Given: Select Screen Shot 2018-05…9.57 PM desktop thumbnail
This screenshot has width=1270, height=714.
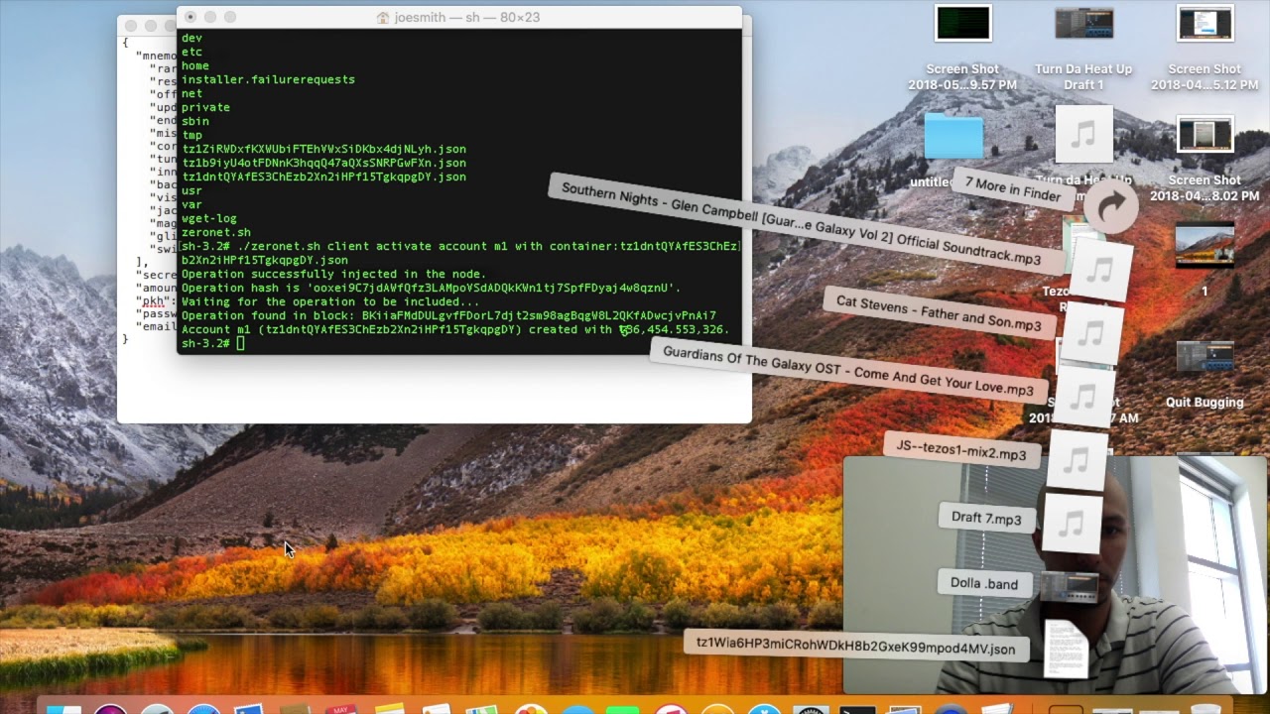Looking at the screenshot, I should pos(962,24).
